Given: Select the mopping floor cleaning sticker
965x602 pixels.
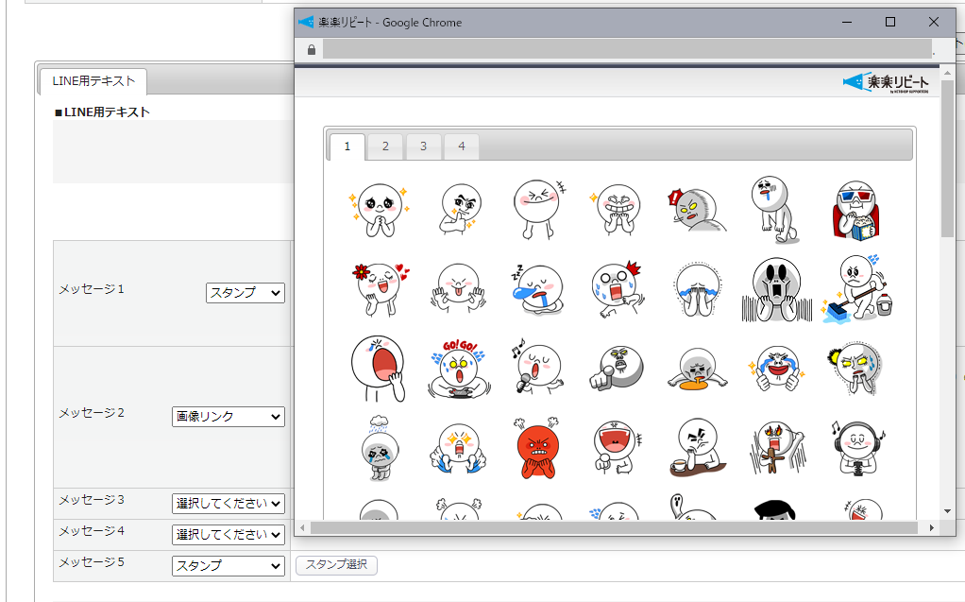Looking at the screenshot, I should 857,288.
